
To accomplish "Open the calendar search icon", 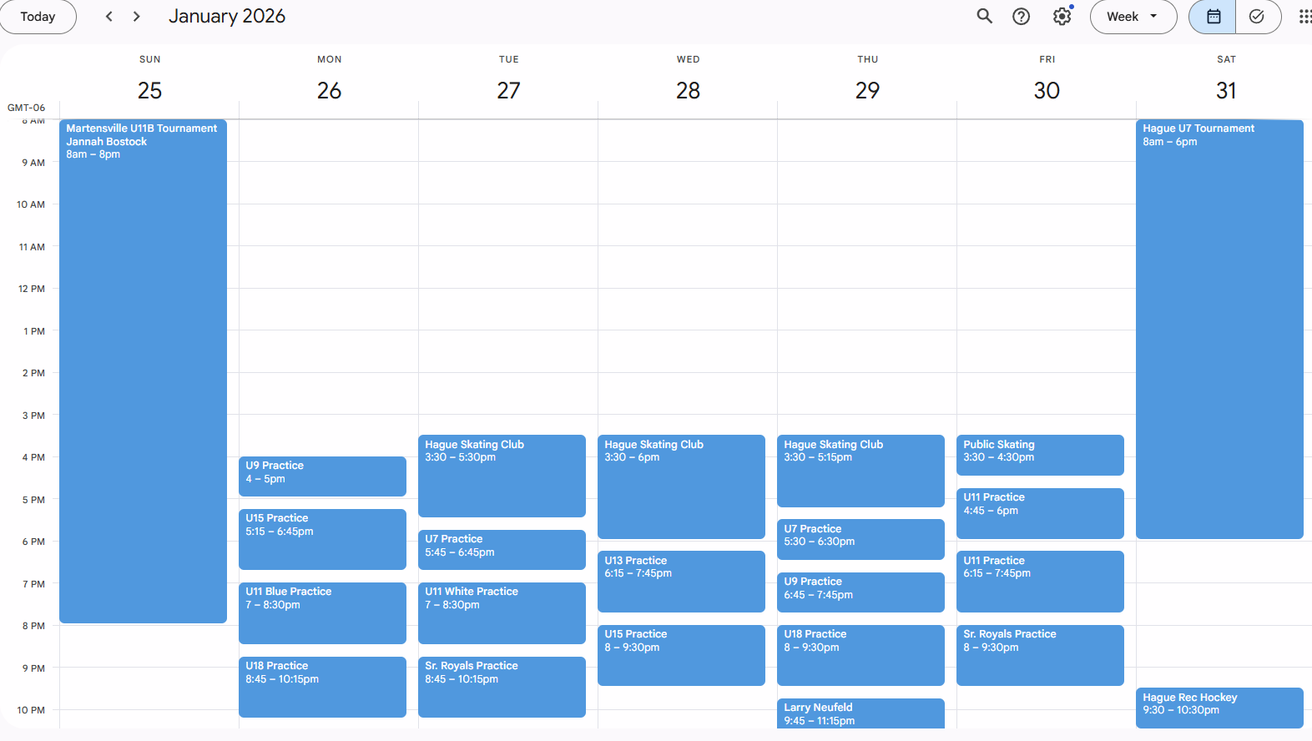I will coord(985,17).
